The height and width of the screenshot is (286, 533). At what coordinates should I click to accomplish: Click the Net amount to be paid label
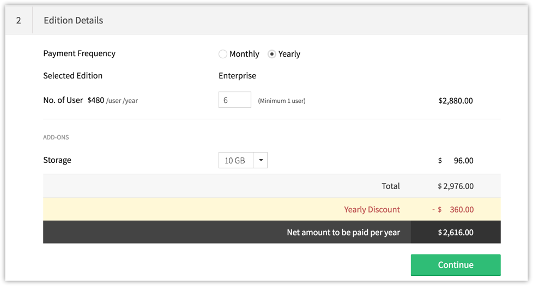[343, 233]
